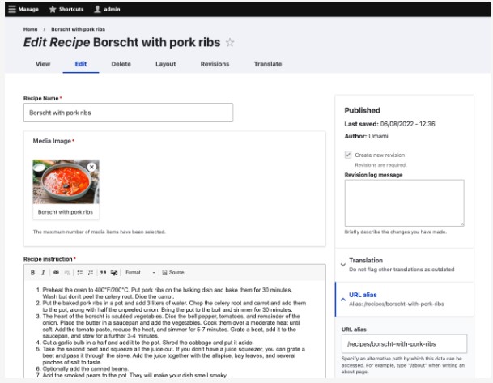
Task: Switch editor to Source view
Action: click(172, 272)
